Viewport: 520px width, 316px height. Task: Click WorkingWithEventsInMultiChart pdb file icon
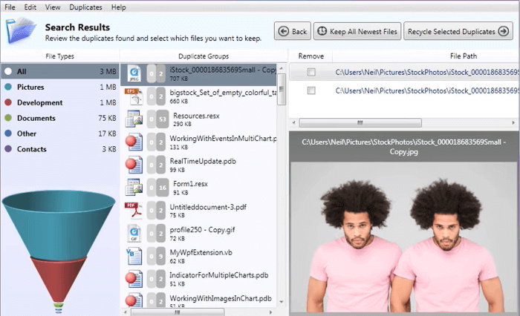point(134,142)
